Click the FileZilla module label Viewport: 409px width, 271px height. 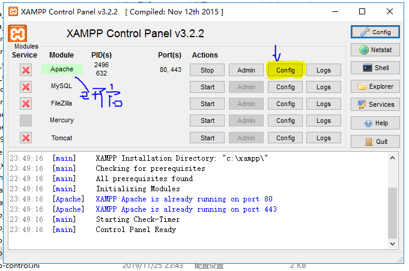coord(61,103)
